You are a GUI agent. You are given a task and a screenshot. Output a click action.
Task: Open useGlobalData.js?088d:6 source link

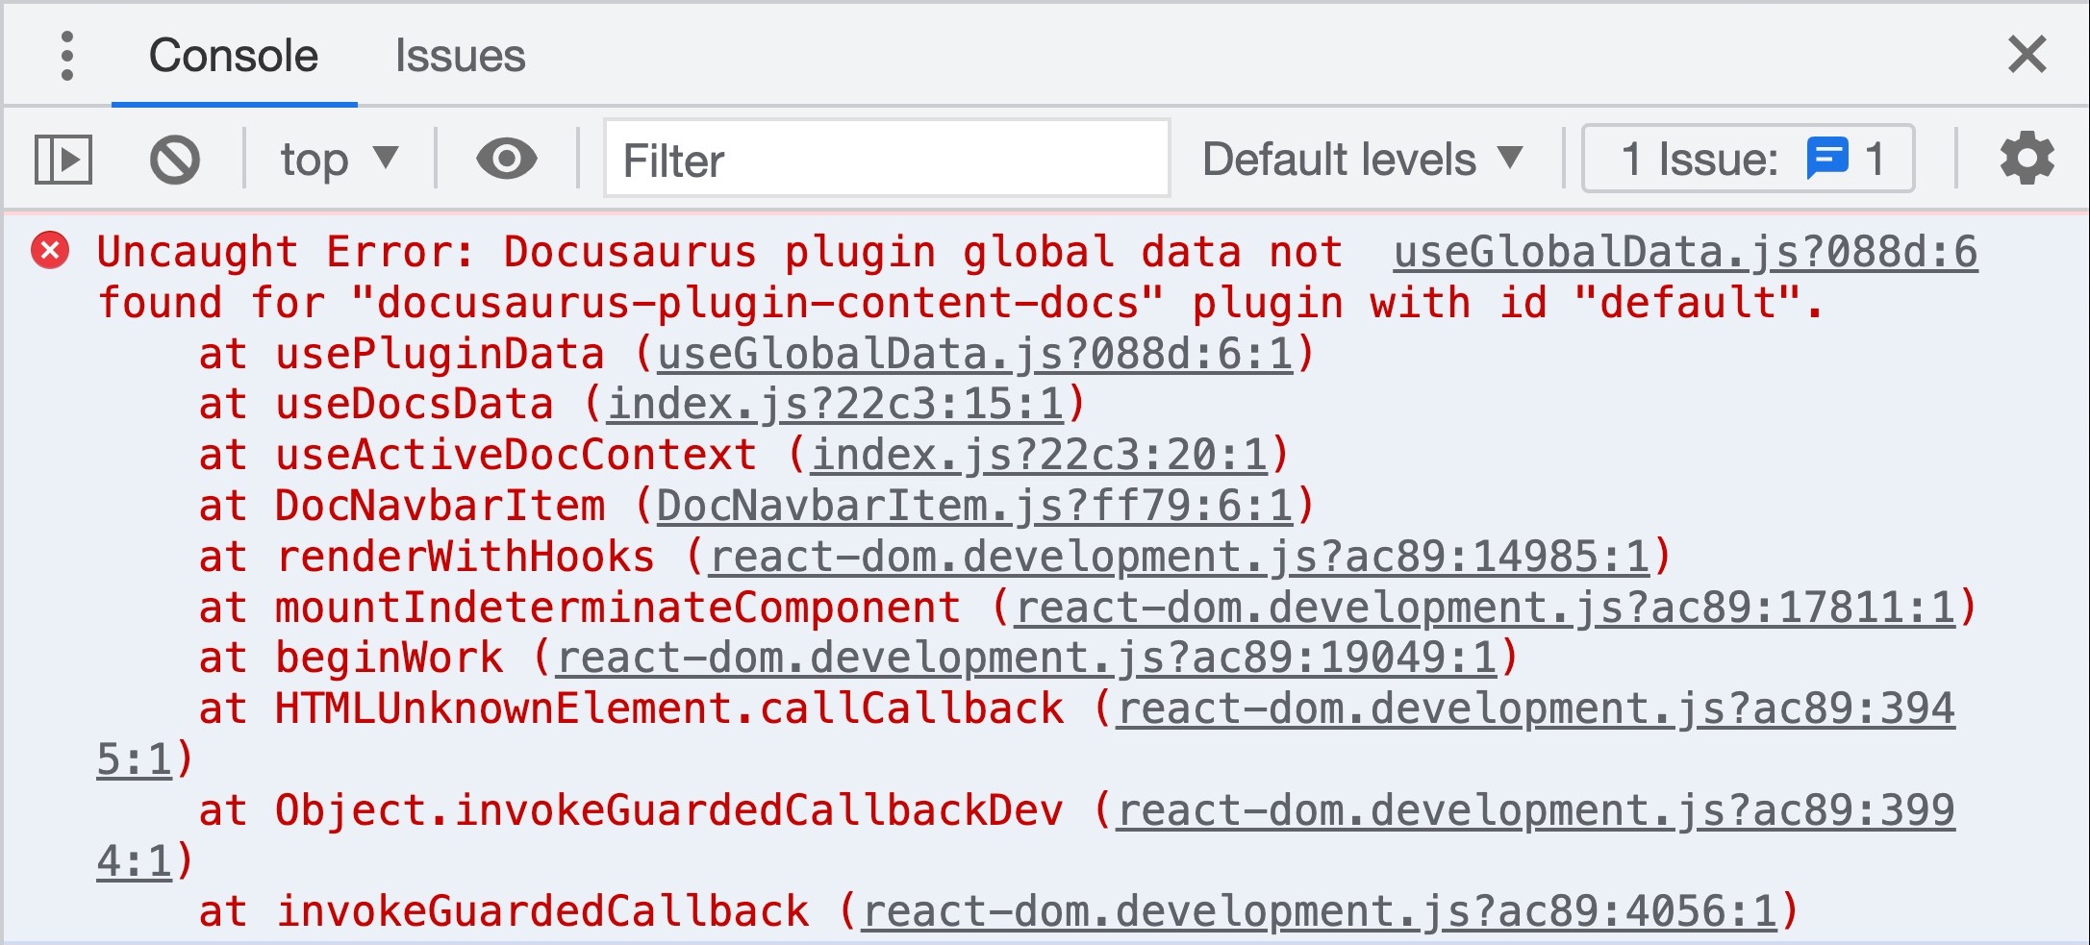[x=1685, y=252]
